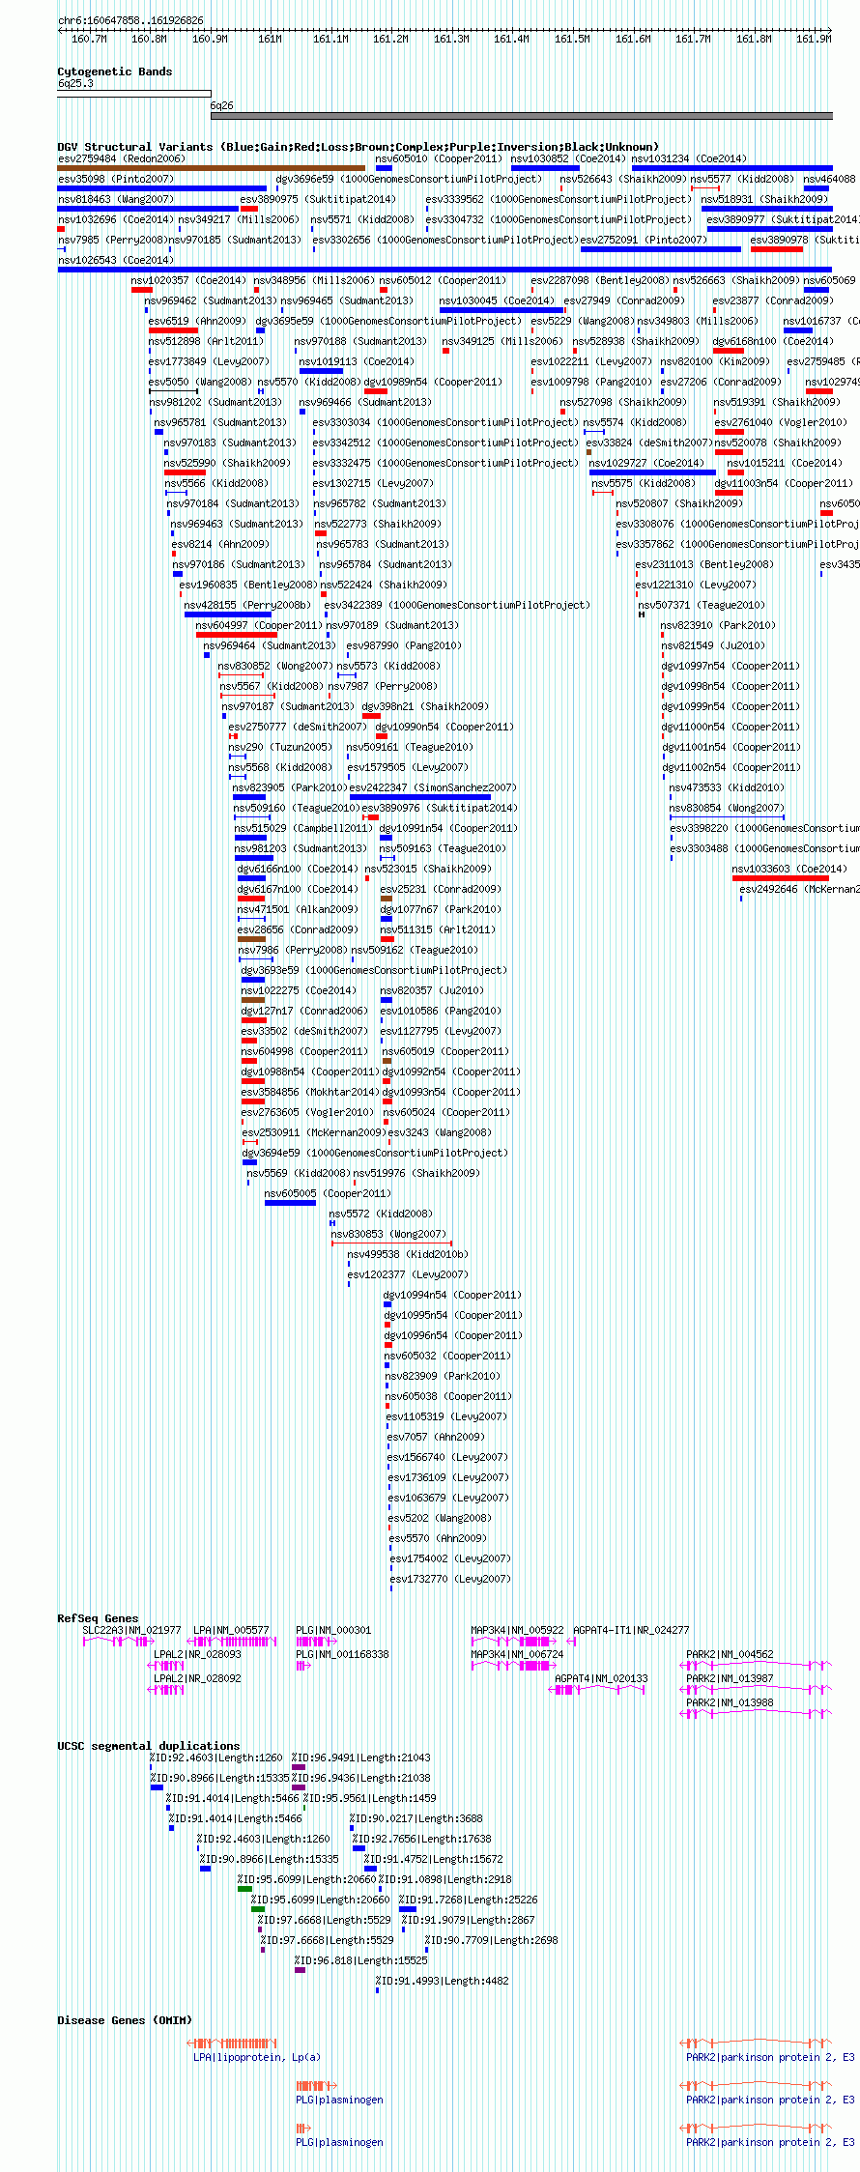Select duplication %ID:92.7656|Length:17638

[421, 1839]
